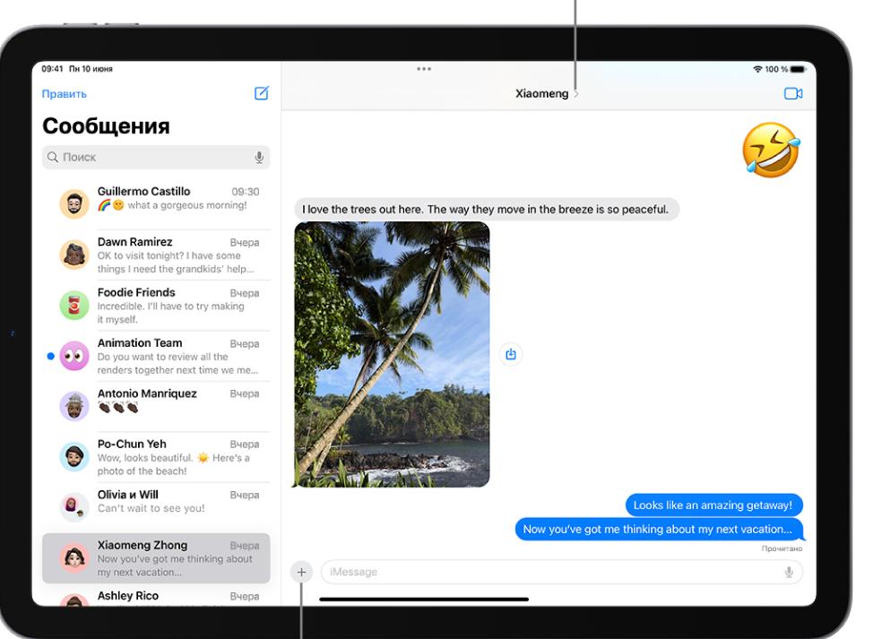This screenshot has height=639, width=882.
Task: Tap Antonio Manriquez's avatar
Action: pyautogui.click(x=74, y=406)
